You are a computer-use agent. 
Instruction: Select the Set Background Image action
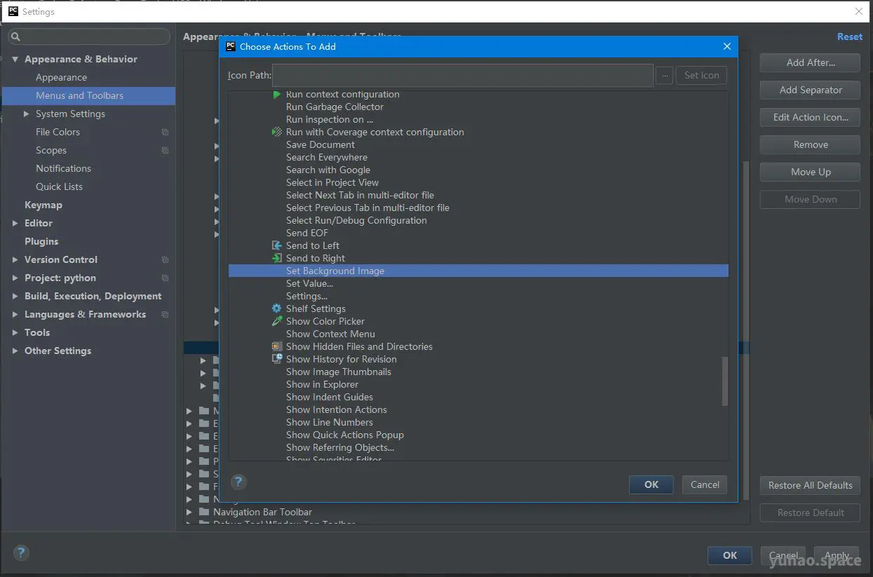478,271
